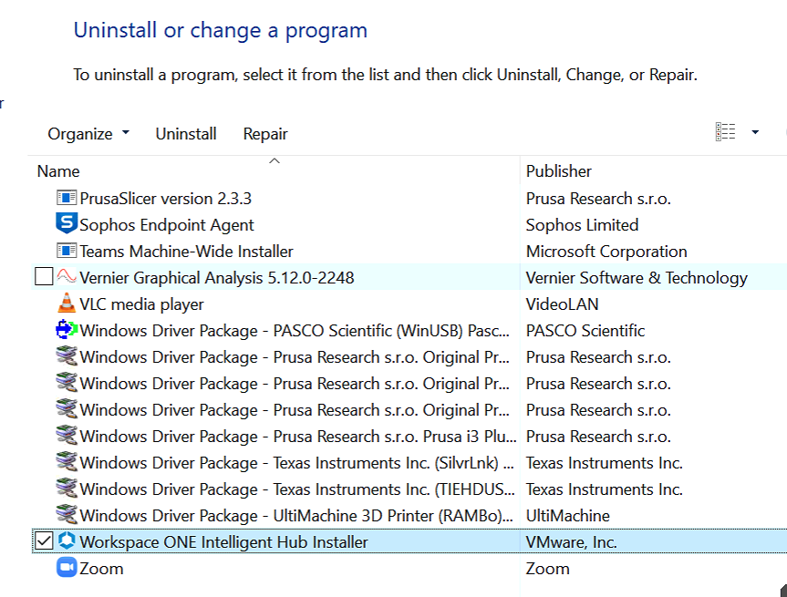This screenshot has width=787, height=597.
Task: Click the VLC media player cone icon
Action: pyautogui.click(x=67, y=303)
